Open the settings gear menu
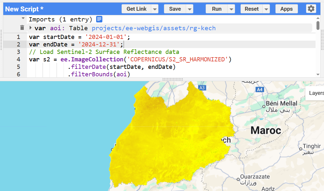Screen dimensions: 324x191 coord(311,9)
